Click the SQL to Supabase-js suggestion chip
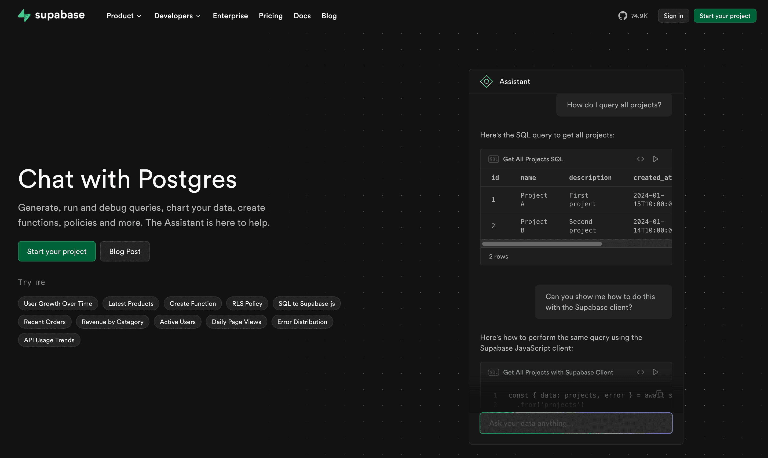This screenshot has height=458, width=768. (306, 303)
